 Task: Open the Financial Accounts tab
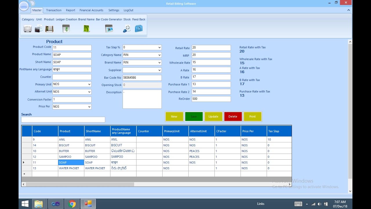coord(91,10)
